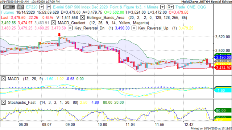This screenshot has width=232, height=130.
Task: Open the resolution dropdown after '1 Minute'
Action: 162,7
